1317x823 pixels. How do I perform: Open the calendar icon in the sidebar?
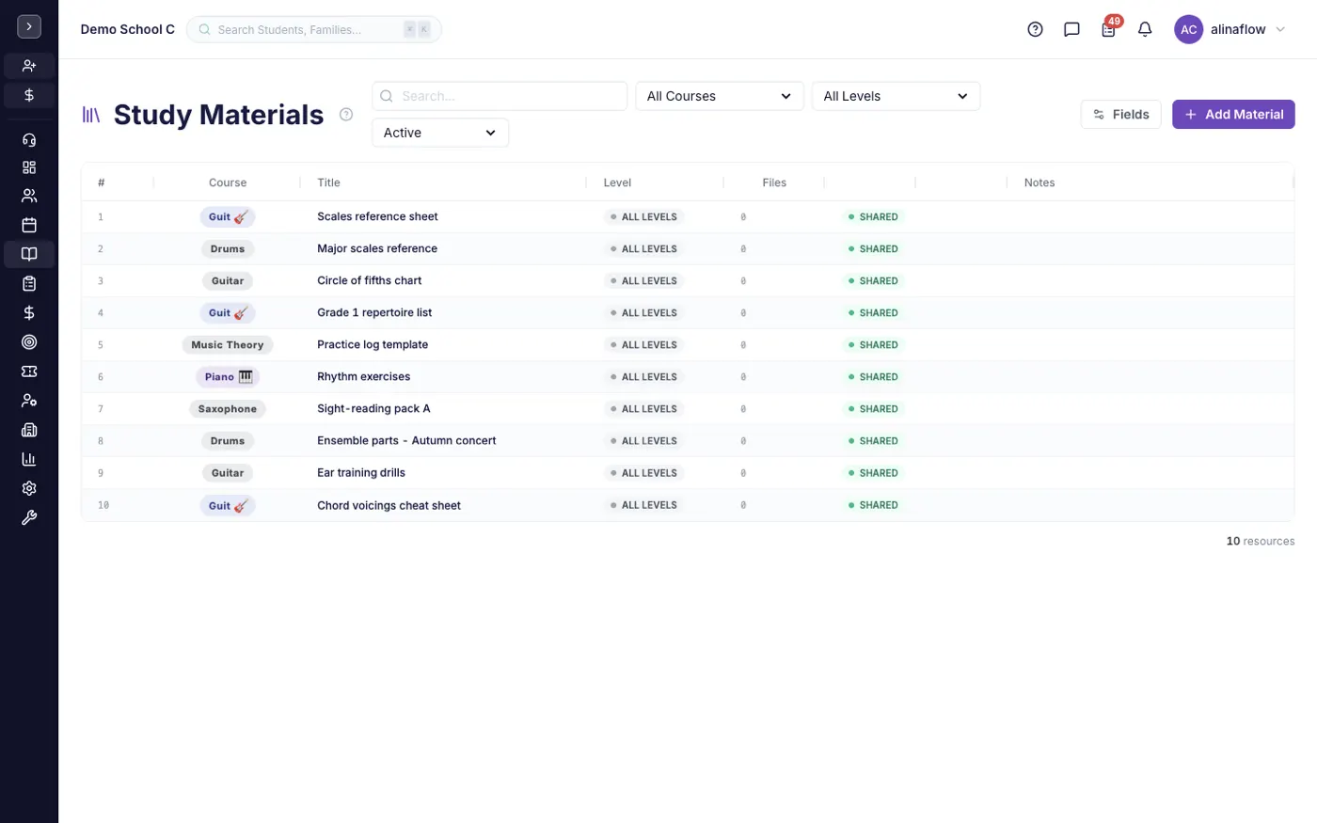point(29,225)
